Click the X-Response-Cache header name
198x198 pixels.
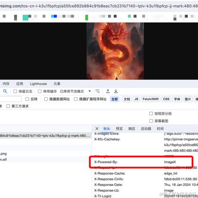click(x=110, y=173)
